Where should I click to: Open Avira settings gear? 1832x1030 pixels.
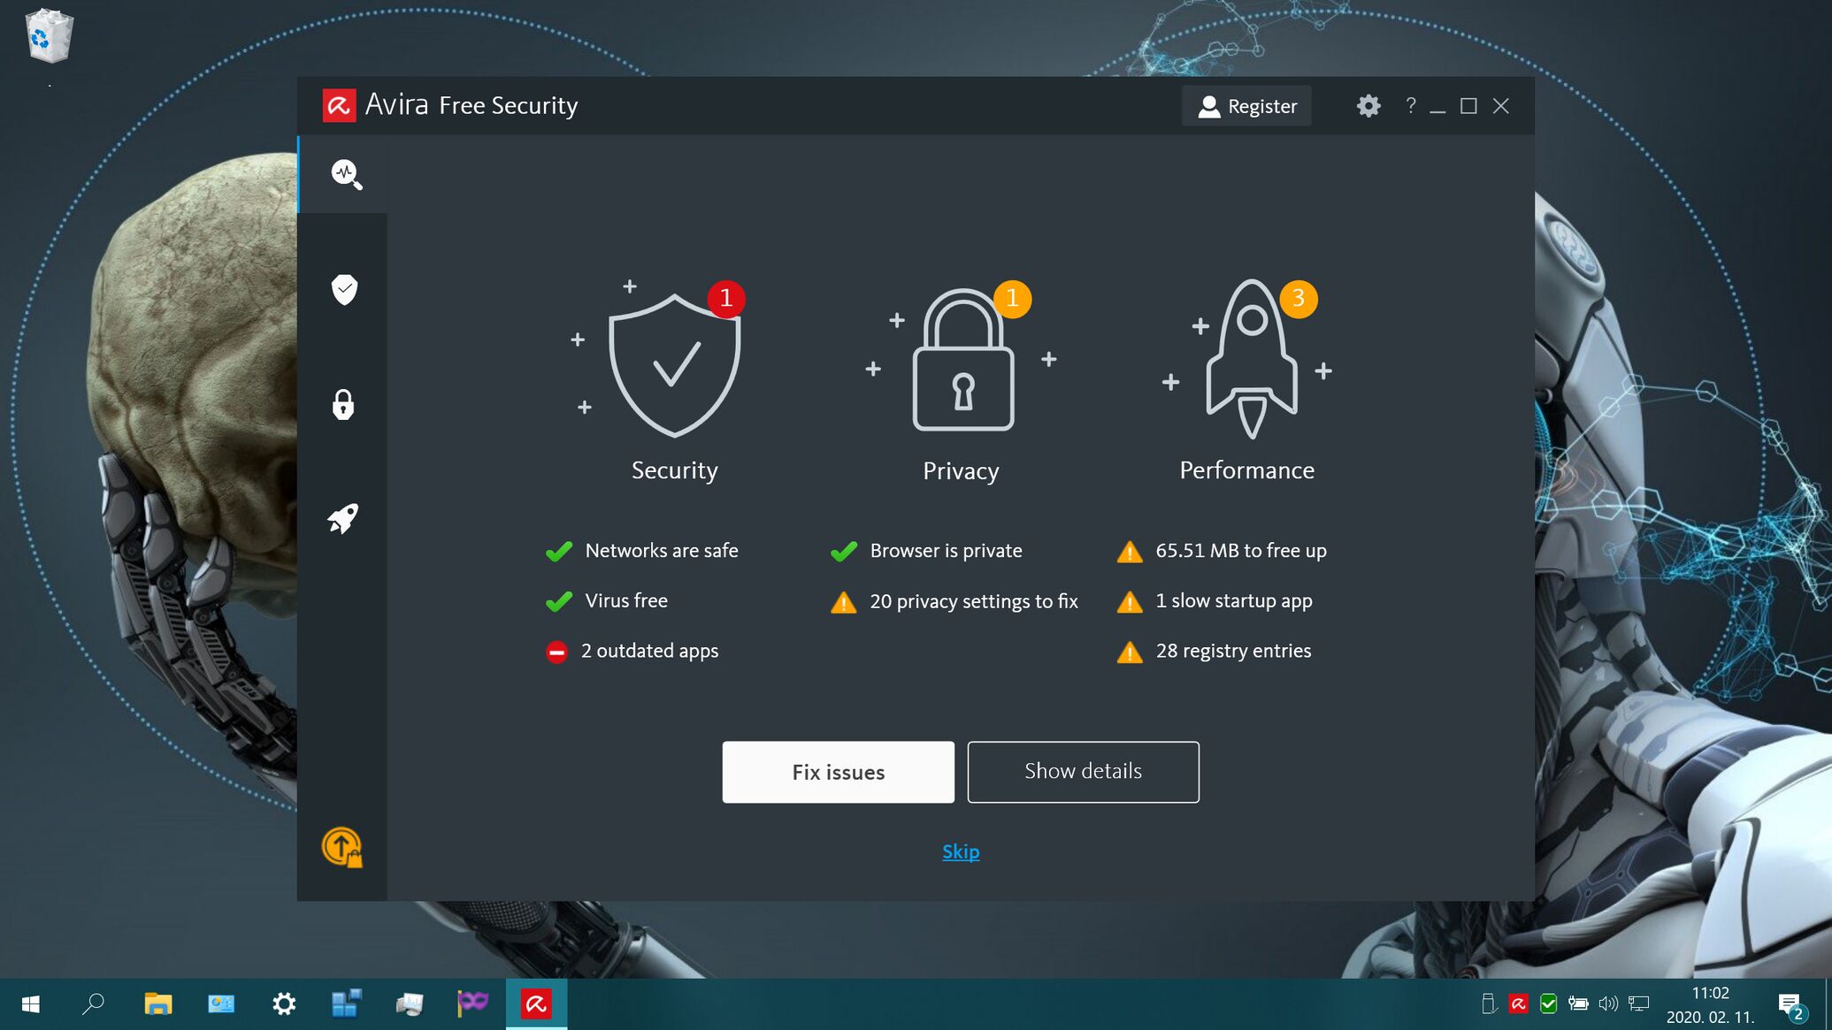click(1368, 106)
